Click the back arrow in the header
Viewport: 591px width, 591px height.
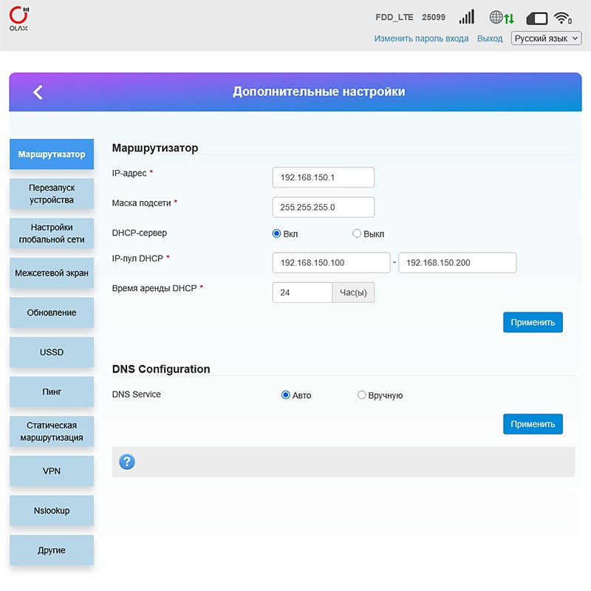pyautogui.click(x=38, y=92)
